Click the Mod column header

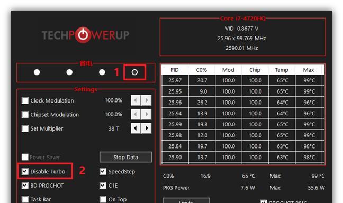pyautogui.click(x=228, y=70)
